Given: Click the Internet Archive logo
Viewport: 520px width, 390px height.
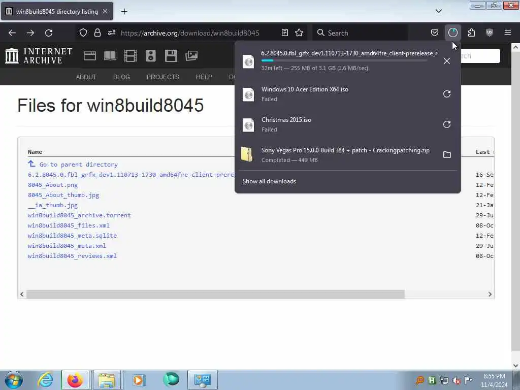Looking at the screenshot, I should [x=39, y=56].
